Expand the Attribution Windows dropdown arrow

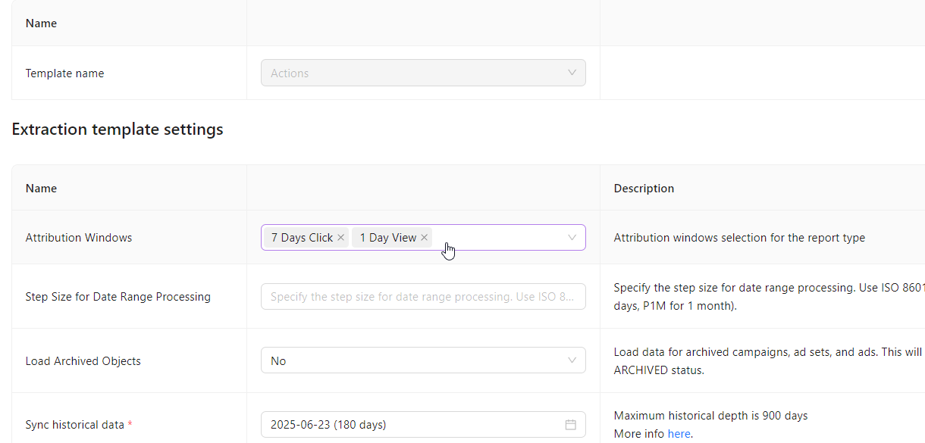click(x=572, y=238)
